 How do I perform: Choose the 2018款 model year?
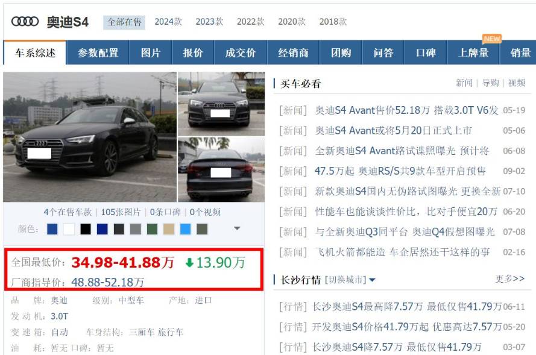coord(333,22)
